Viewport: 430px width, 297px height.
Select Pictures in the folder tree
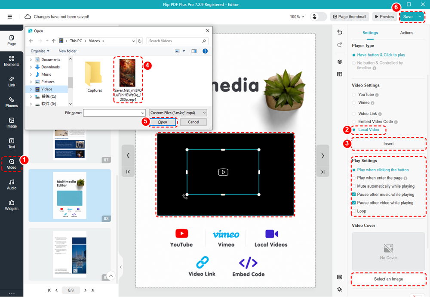coord(48,82)
